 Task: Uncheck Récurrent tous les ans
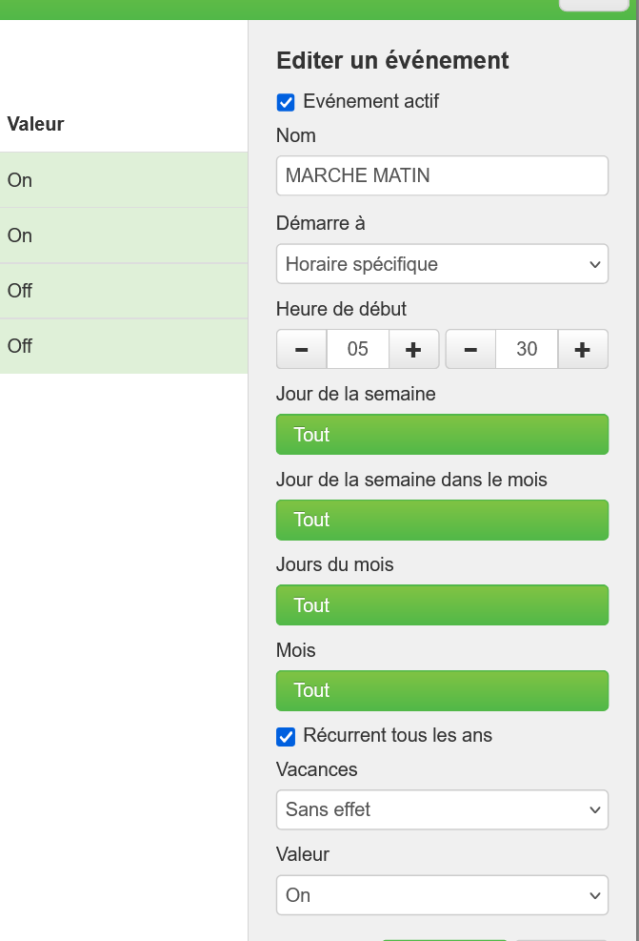[286, 736]
